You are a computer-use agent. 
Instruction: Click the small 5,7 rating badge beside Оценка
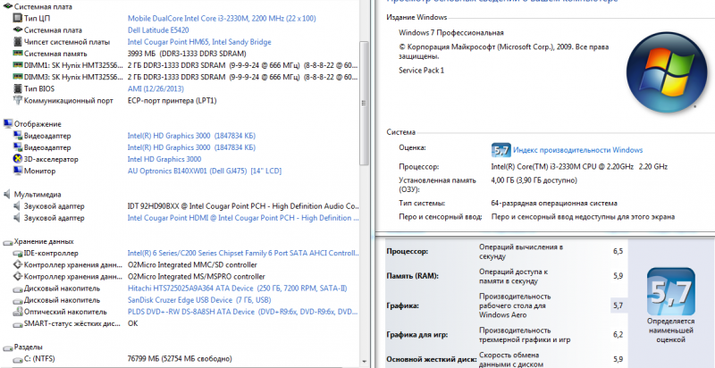pos(500,150)
